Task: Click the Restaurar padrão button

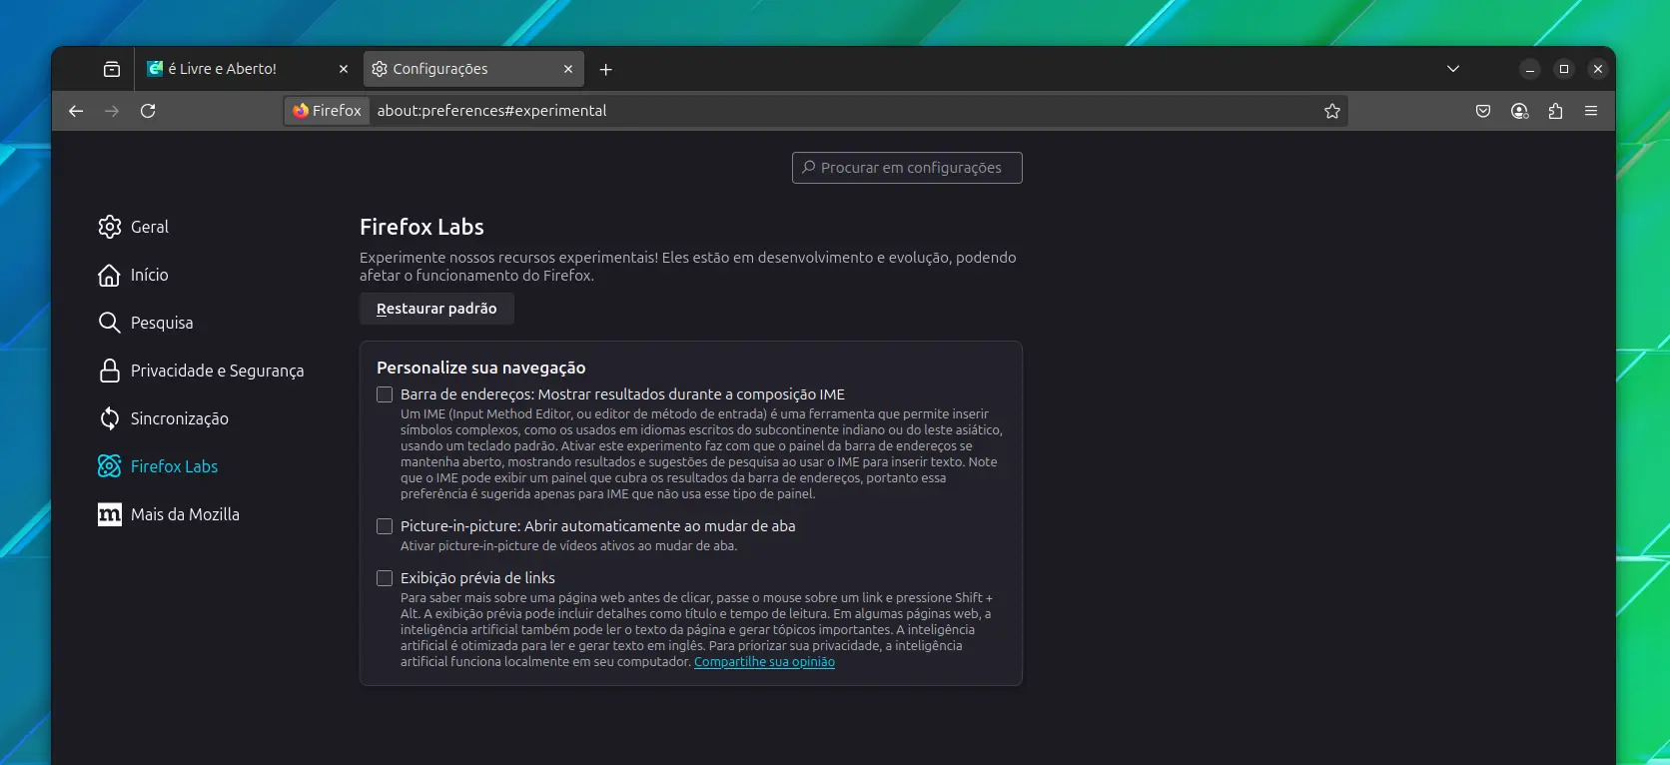Action: [x=436, y=309]
